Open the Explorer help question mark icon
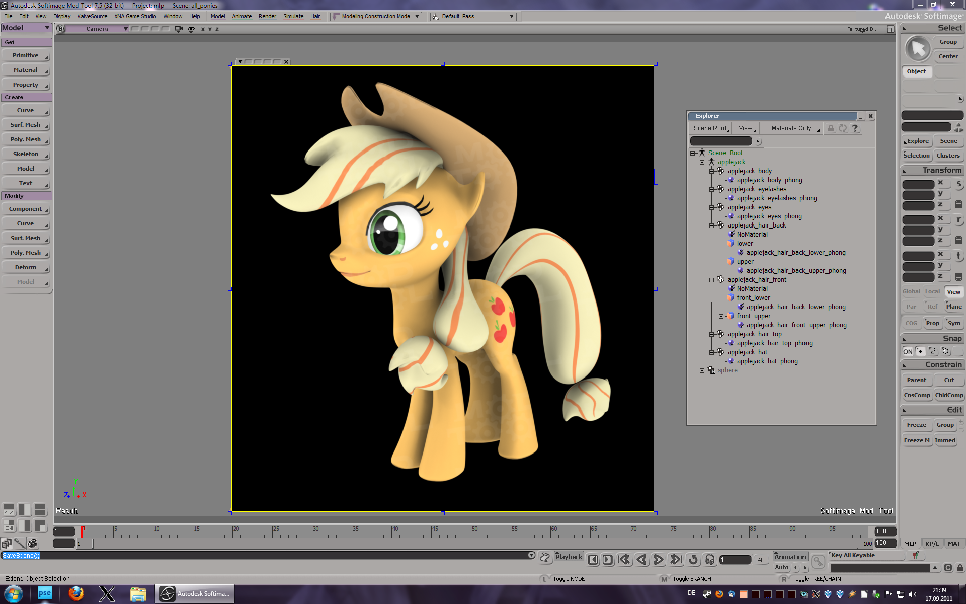 tap(855, 128)
